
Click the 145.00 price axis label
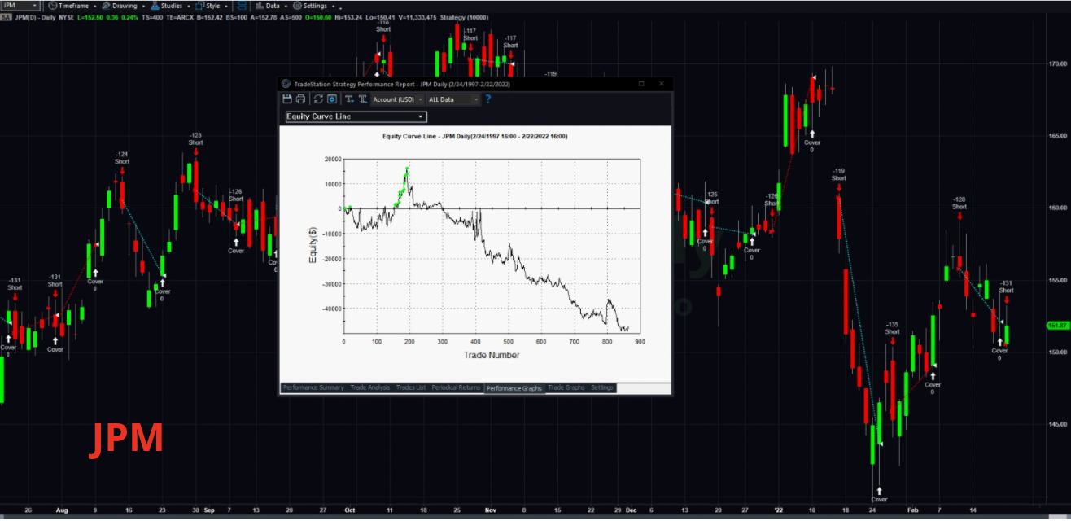(1056, 424)
